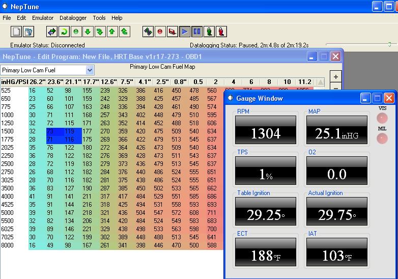Image resolution: width=398 pixels, height=279 pixels.
Task: Click the ECT gauge showing 188 F
Action: 266,252
